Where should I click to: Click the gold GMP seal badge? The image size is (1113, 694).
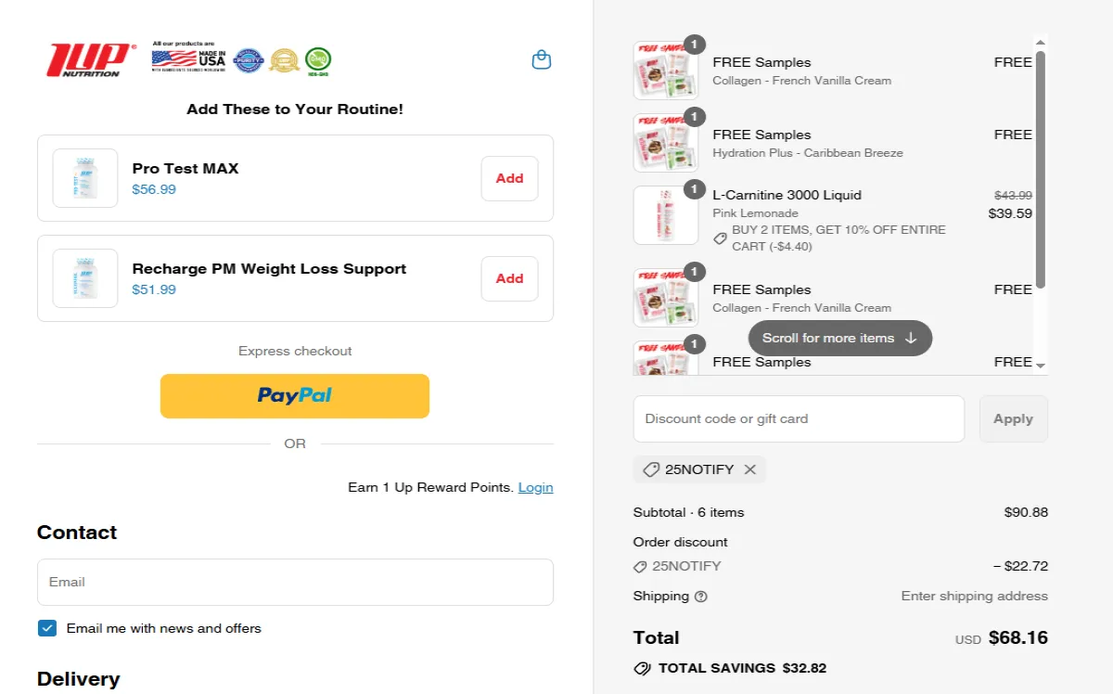(x=284, y=59)
